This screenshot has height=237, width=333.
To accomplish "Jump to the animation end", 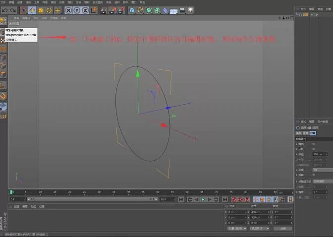I will 225,200.
